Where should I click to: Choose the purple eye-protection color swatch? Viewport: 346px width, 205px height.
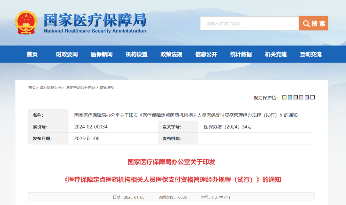[x=307, y=97]
